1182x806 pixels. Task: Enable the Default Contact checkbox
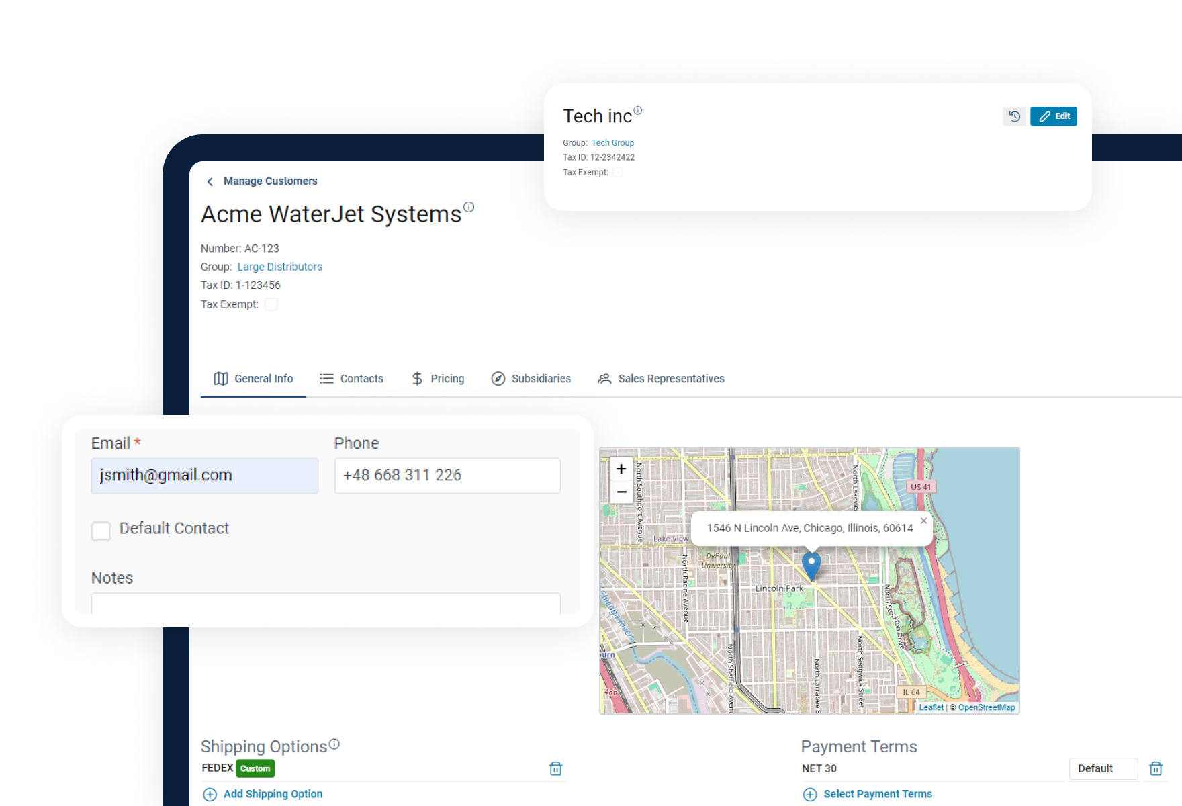click(x=101, y=531)
